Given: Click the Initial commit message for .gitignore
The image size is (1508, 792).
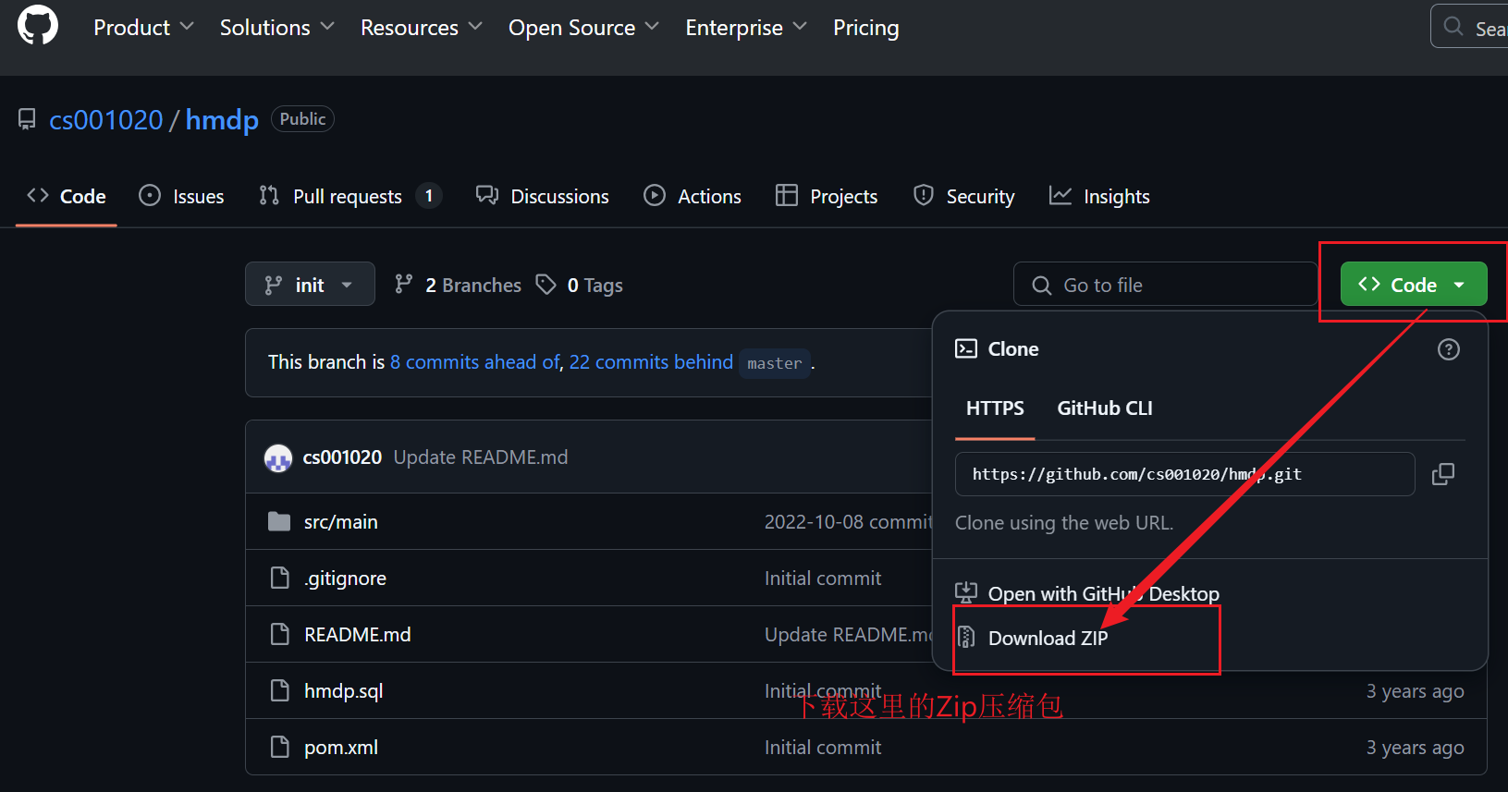Looking at the screenshot, I should [823, 579].
